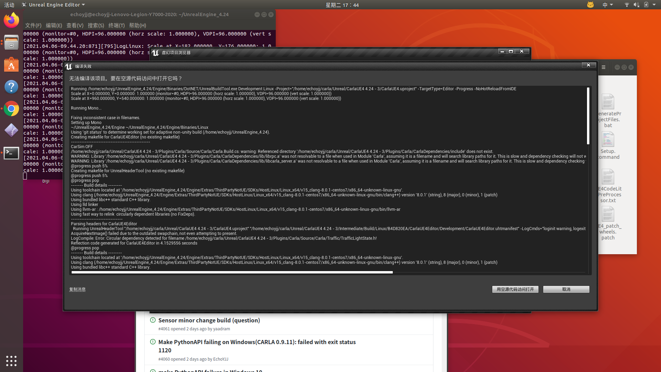This screenshot has width=661, height=372.
Task: Open the Terminal icon in the dock
Action: click(11, 153)
